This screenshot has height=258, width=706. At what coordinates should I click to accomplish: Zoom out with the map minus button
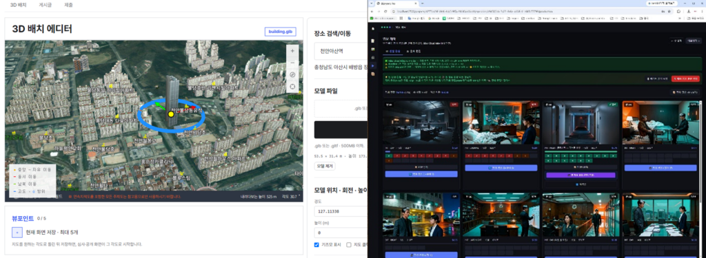point(292,63)
